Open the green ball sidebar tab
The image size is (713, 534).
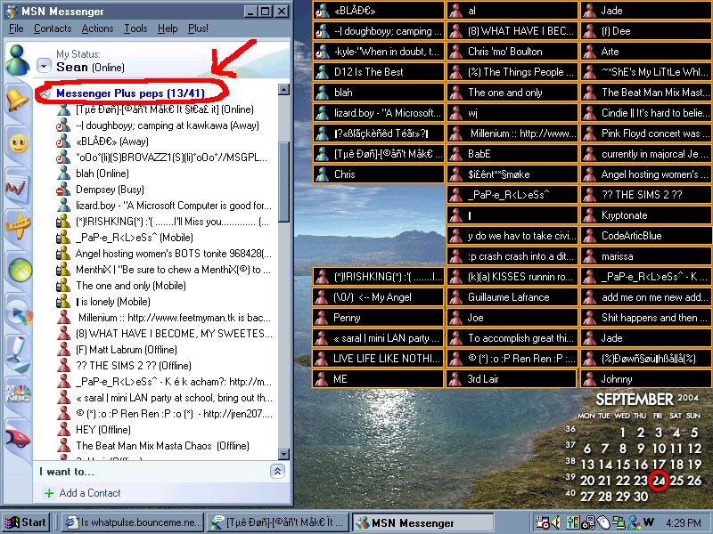pyautogui.click(x=20, y=270)
